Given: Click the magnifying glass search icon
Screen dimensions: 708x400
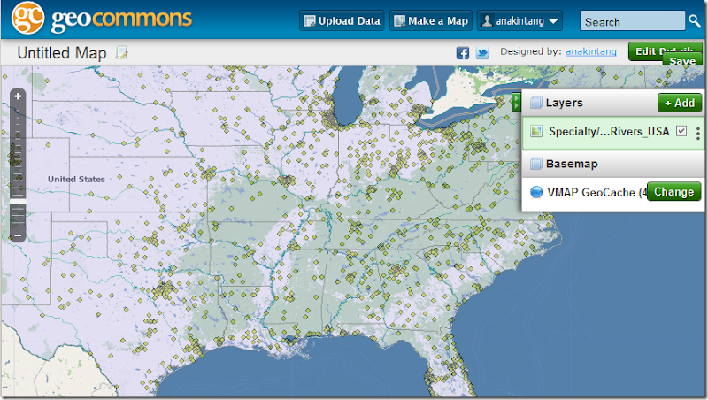Looking at the screenshot, I should tap(695, 20).
